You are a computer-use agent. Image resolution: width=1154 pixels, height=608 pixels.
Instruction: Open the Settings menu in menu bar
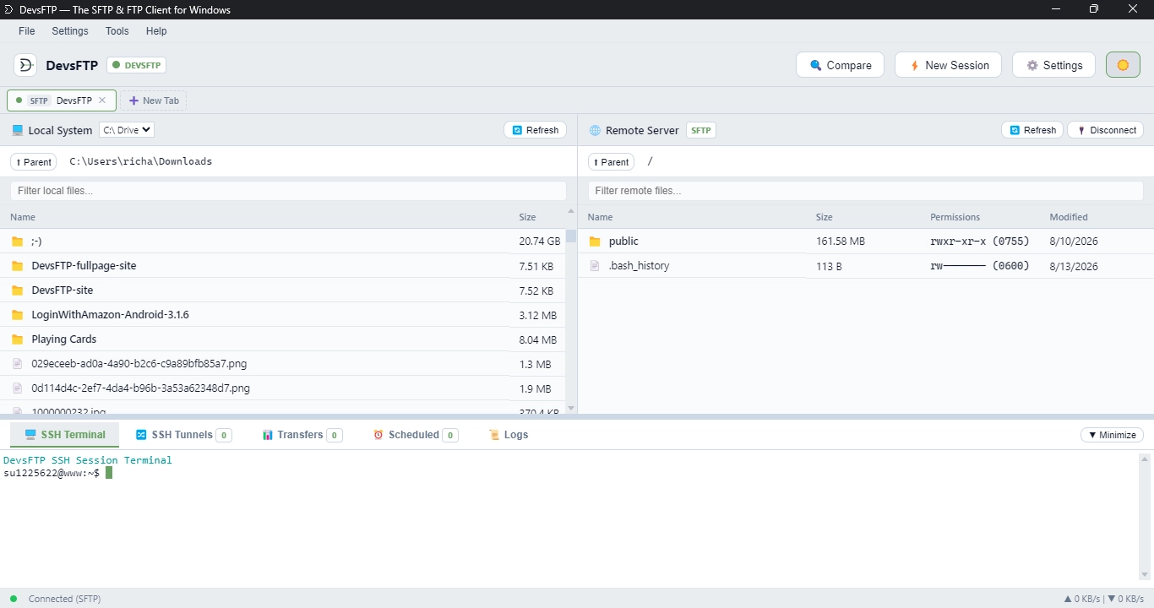pos(70,31)
